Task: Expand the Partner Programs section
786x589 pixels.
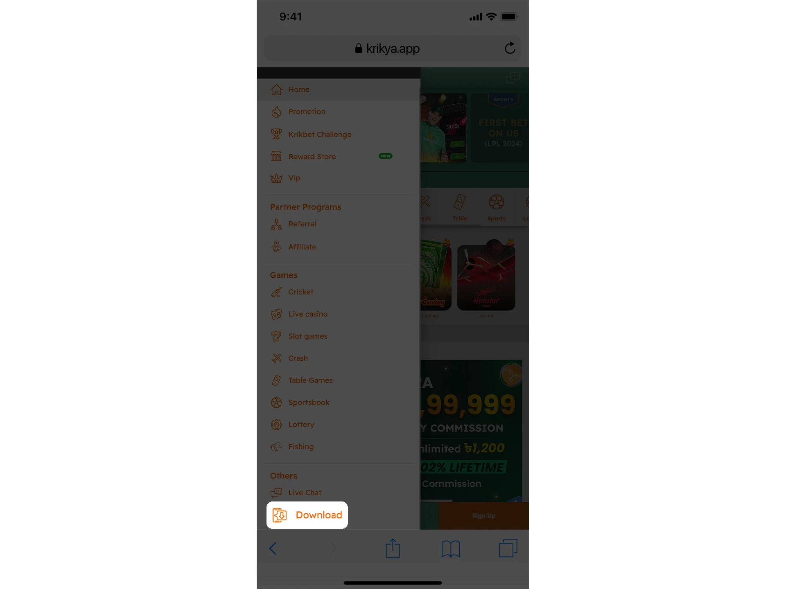Action: click(x=306, y=207)
